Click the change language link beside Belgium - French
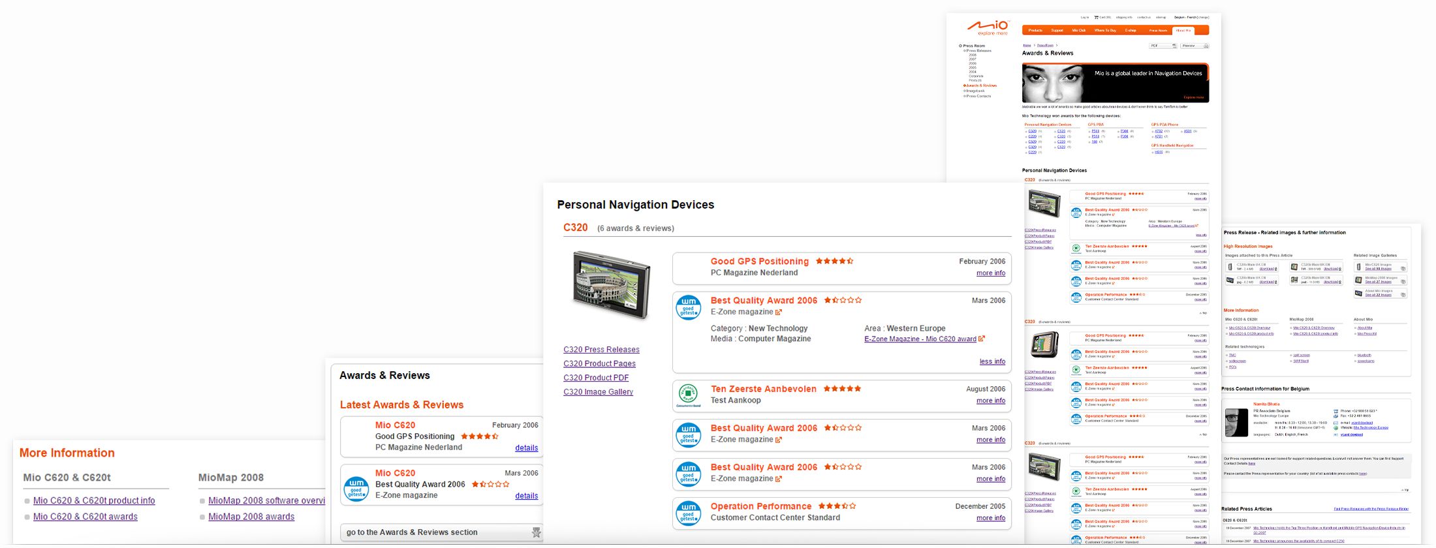Image resolution: width=1436 pixels, height=548 pixels. pyautogui.click(x=1203, y=18)
